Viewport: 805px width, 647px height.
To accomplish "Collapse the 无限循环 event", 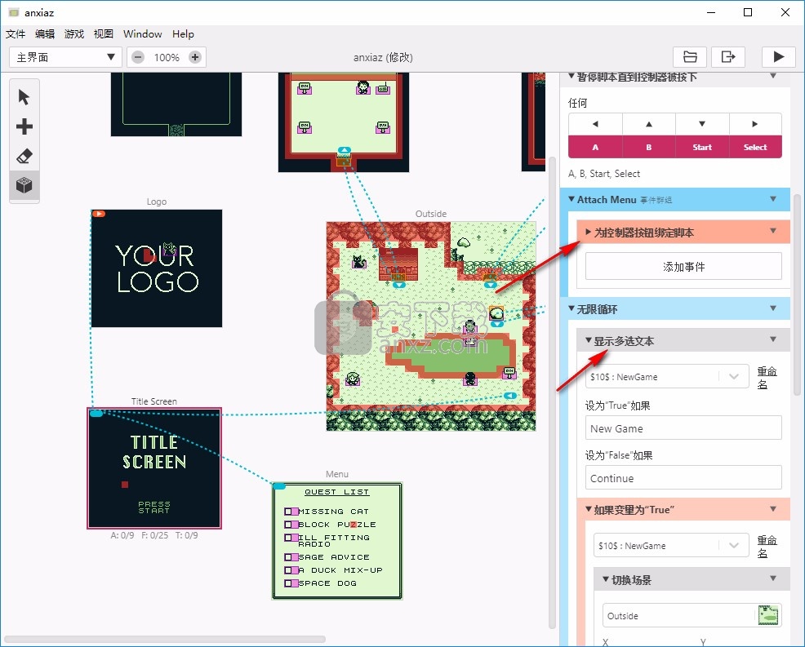I will click(x=572, y=308).
